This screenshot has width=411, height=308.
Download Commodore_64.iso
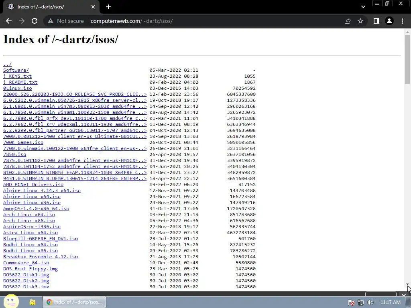pyautogui.click(x=26, y=263)
